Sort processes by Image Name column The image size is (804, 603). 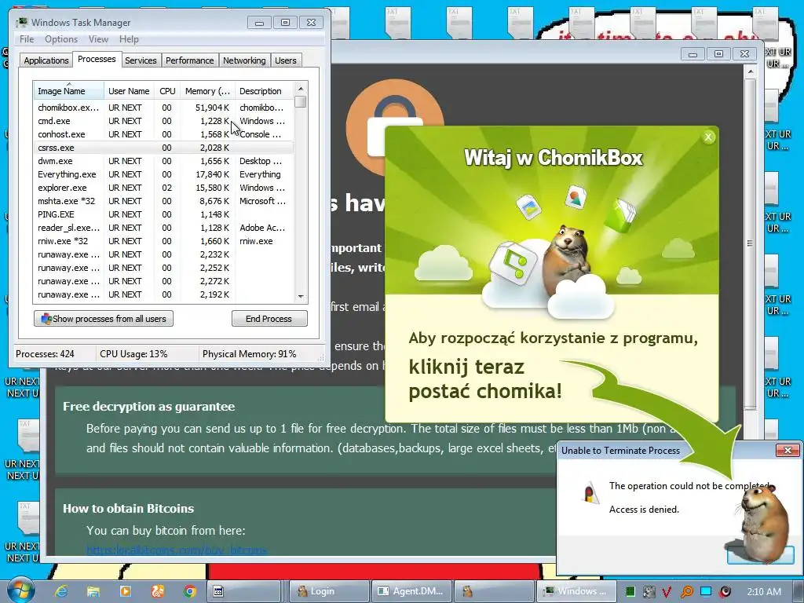(x=69, y=91)
